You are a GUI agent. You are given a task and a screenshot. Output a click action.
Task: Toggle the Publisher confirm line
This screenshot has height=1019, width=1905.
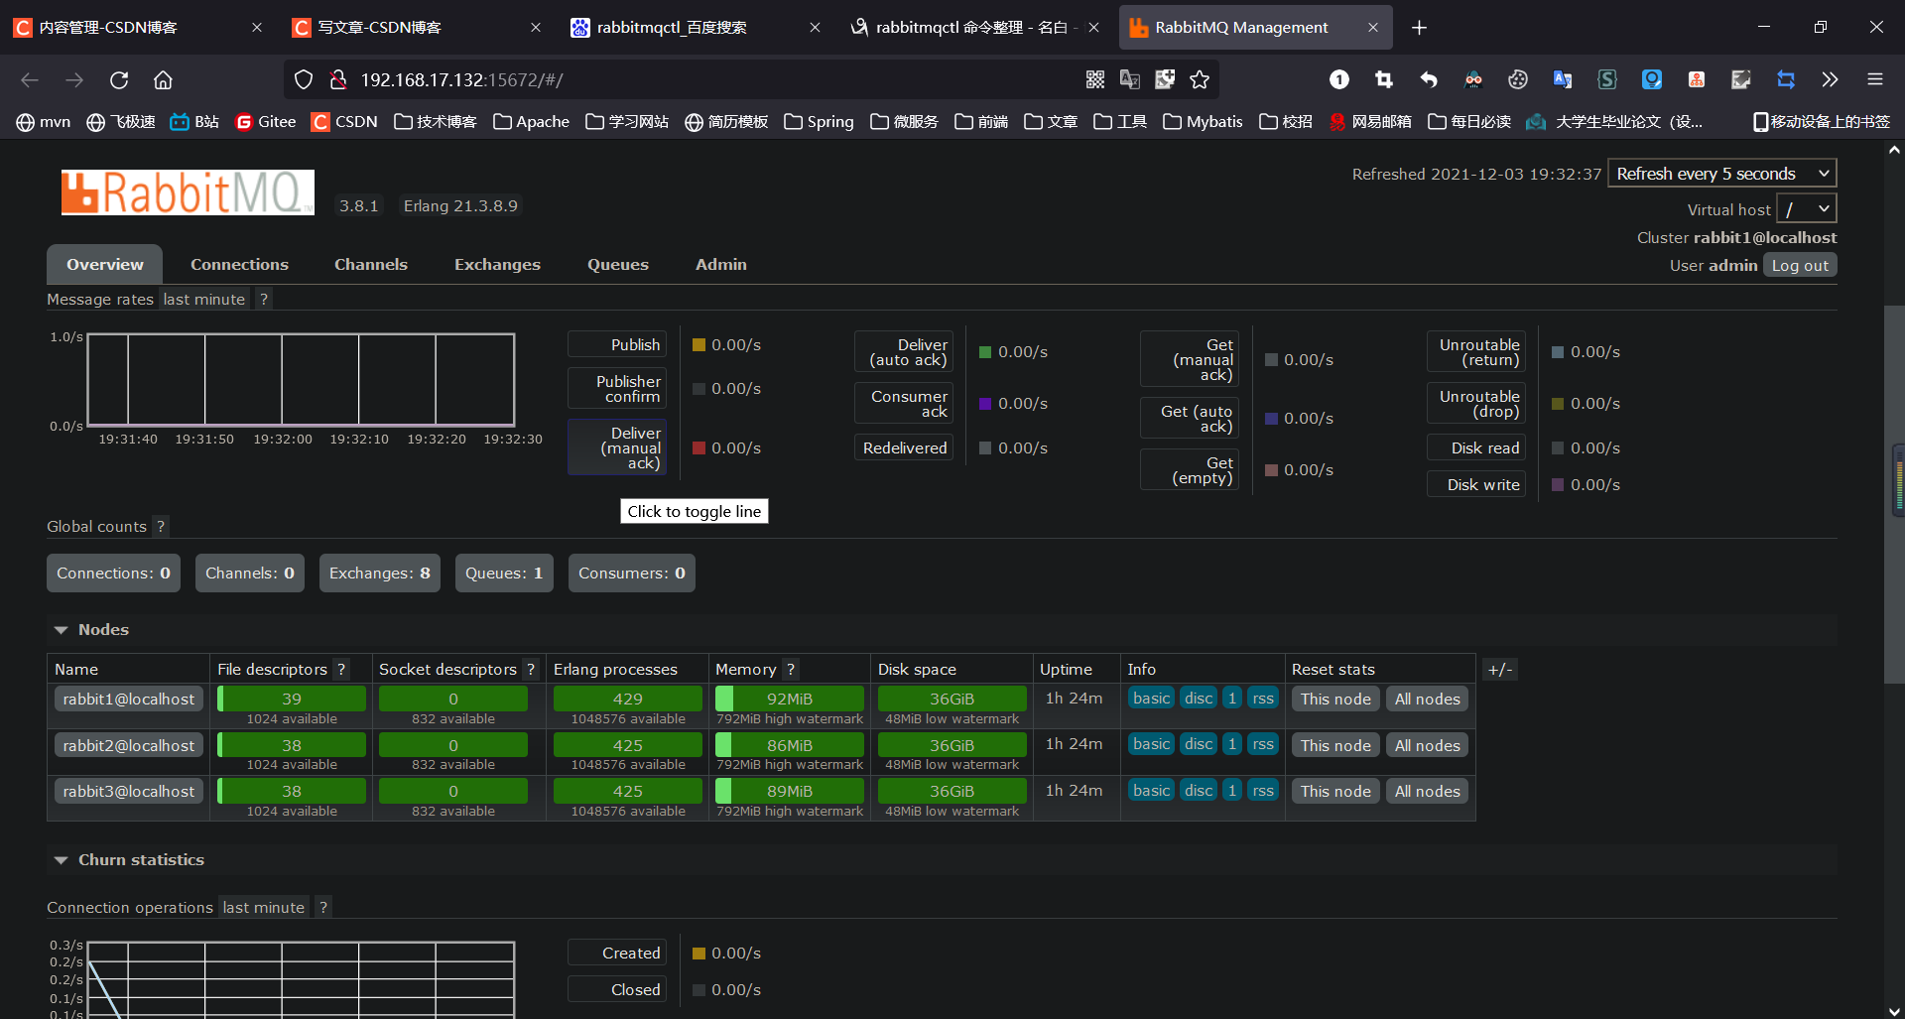(x=617, y=388)
